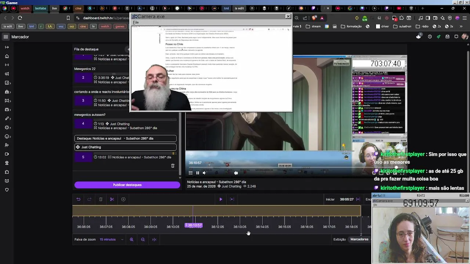Open the zoom range 15 minutos dropdown
This screenshot has width=470, height=264.
pyautogui.click(x=111, y=239)
